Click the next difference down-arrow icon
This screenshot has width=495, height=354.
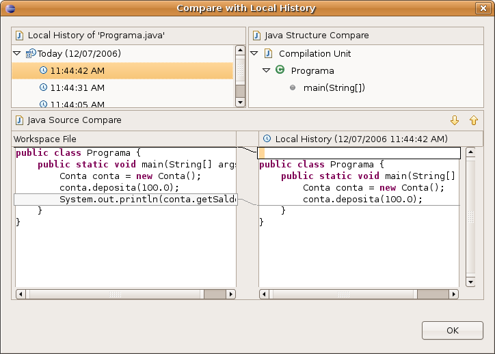coord(455,120)
